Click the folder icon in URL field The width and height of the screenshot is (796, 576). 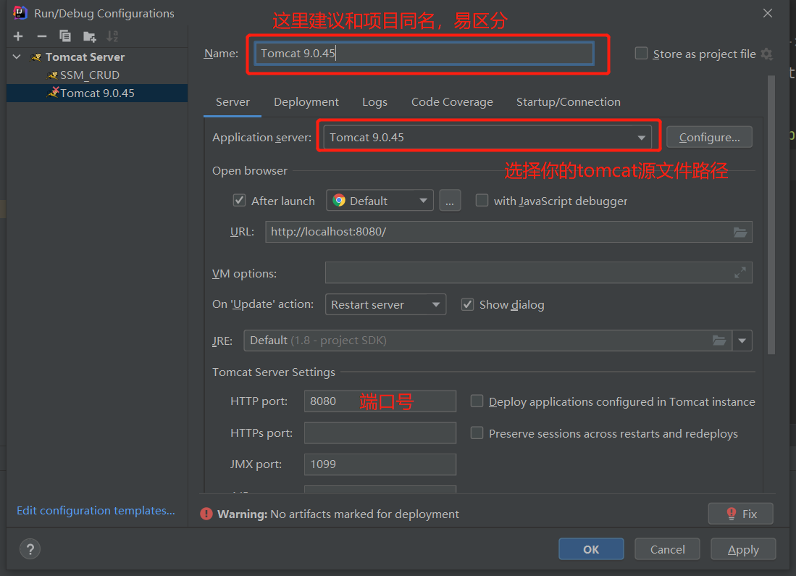pos(740,232)
